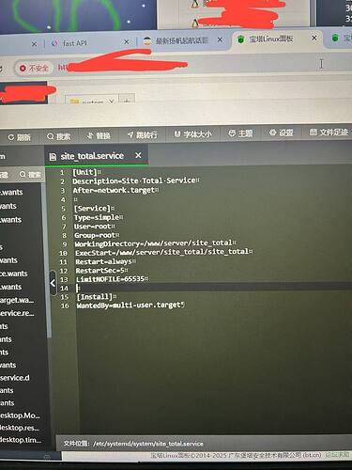Viewport: 352px width, 470px height.
Task: Click the Restart=always line
Action: click(x=104, y=261)
